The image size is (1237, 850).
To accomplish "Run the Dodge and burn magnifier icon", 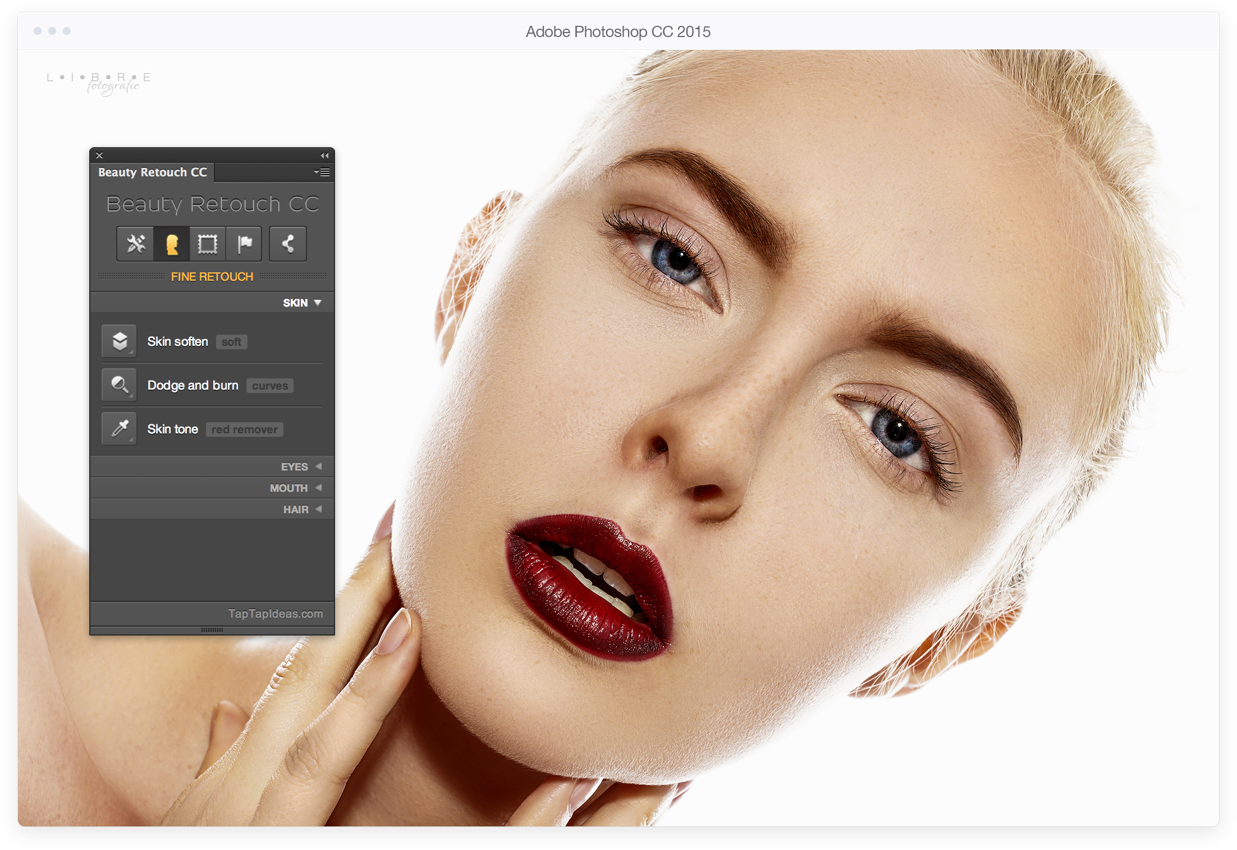I will pos(119,385).
